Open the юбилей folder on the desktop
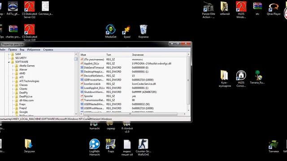Image resolution: width=287 pixels, height=161 pixels. pyautogui.click(x=225, y=8)
